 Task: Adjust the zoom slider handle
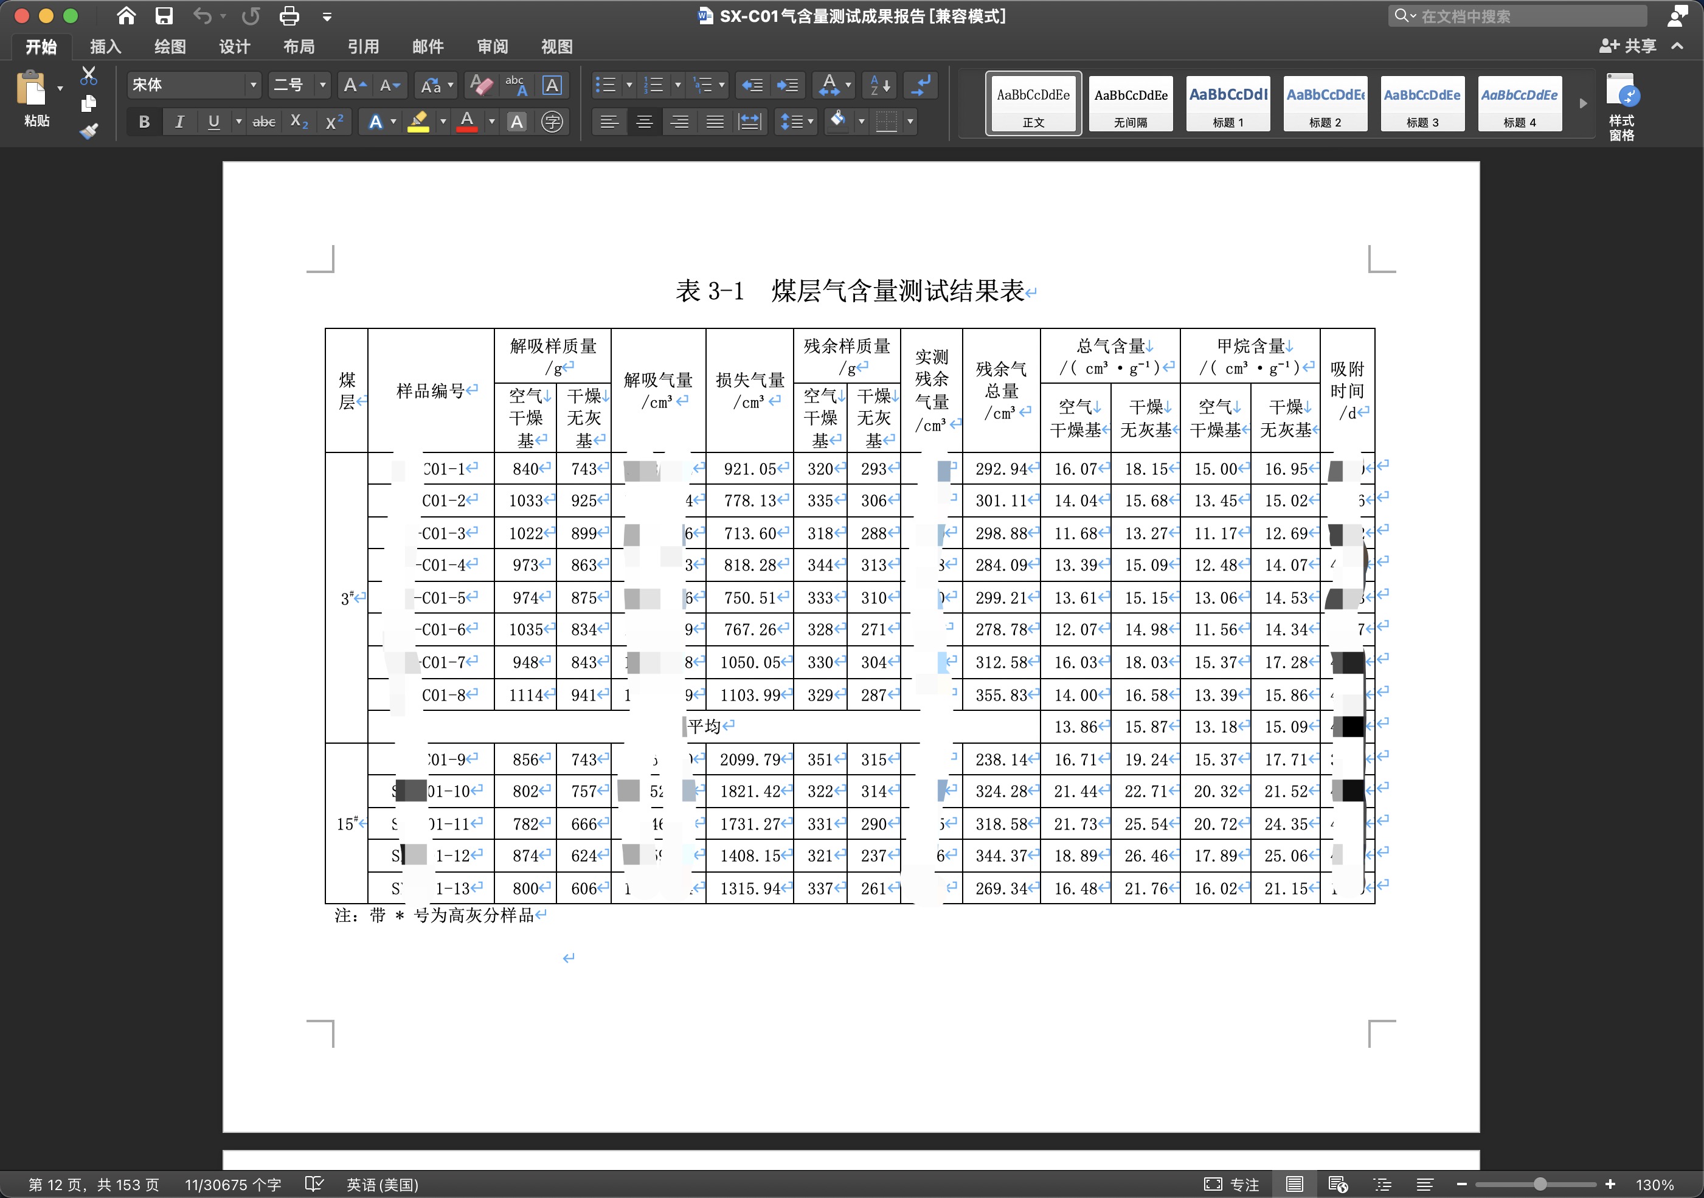click(1541, 1185)
